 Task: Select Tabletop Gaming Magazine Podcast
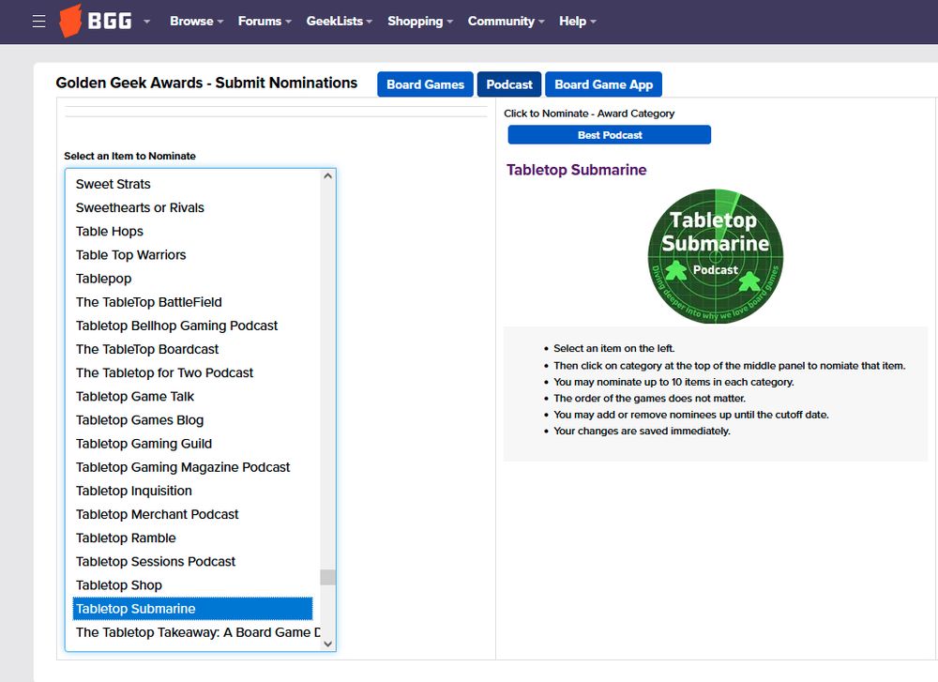[x=192, y=467]
